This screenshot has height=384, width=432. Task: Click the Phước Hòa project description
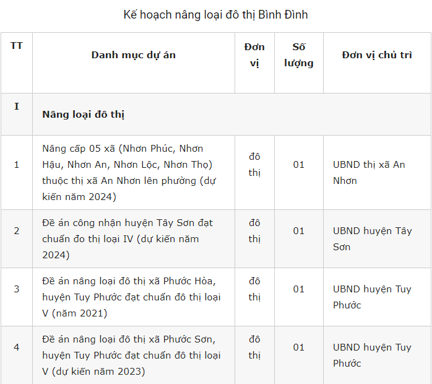click(x=131, y=297)
